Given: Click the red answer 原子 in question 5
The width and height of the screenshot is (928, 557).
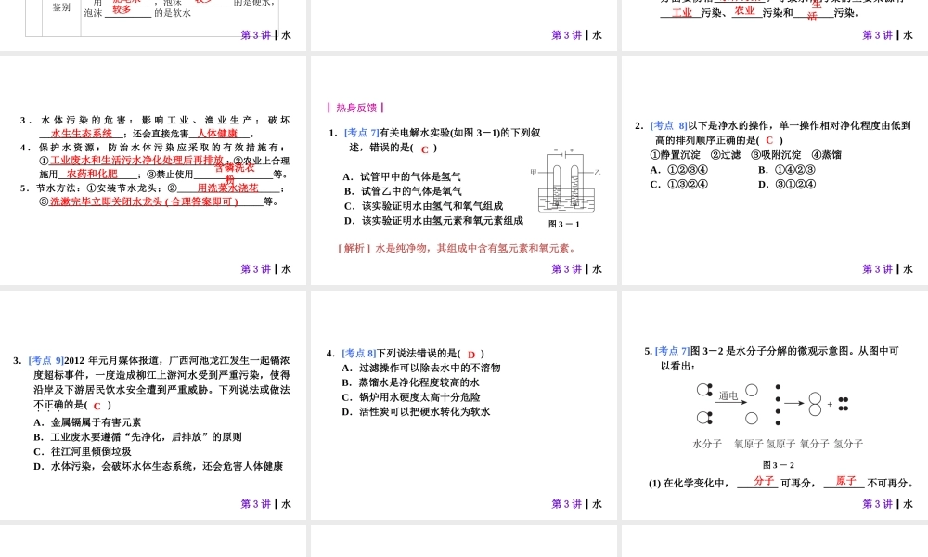Looking at the screenshot, I should click(845, 481).
